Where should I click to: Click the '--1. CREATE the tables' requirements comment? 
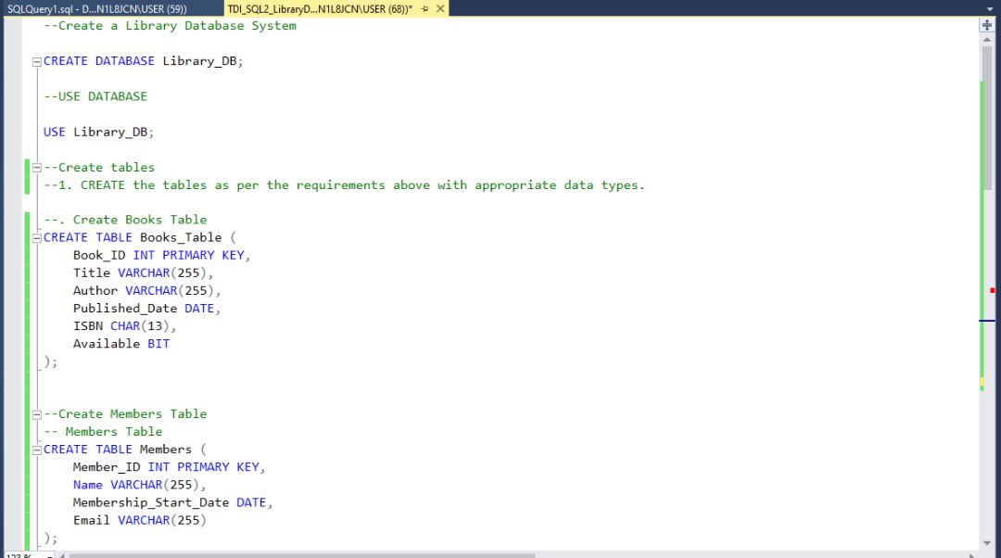344,185
